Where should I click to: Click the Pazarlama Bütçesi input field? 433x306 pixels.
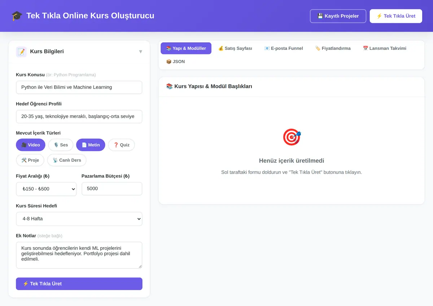click(x=112, y=189)
